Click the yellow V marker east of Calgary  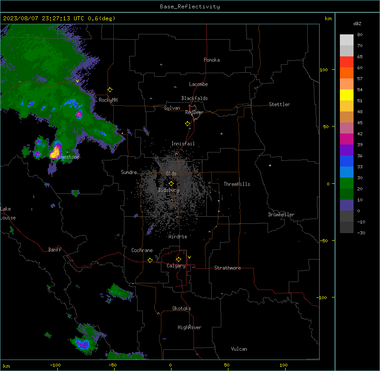click(x=189, y=257)
